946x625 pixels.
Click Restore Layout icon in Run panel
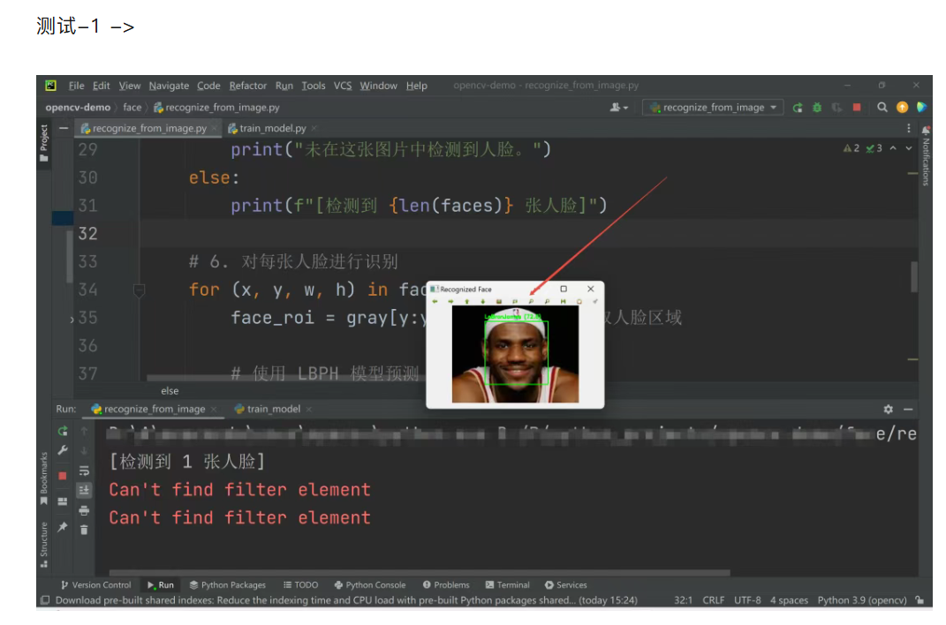(x=63, y=501)
